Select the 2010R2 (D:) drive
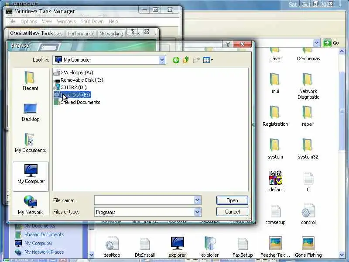 coord(70,87)
